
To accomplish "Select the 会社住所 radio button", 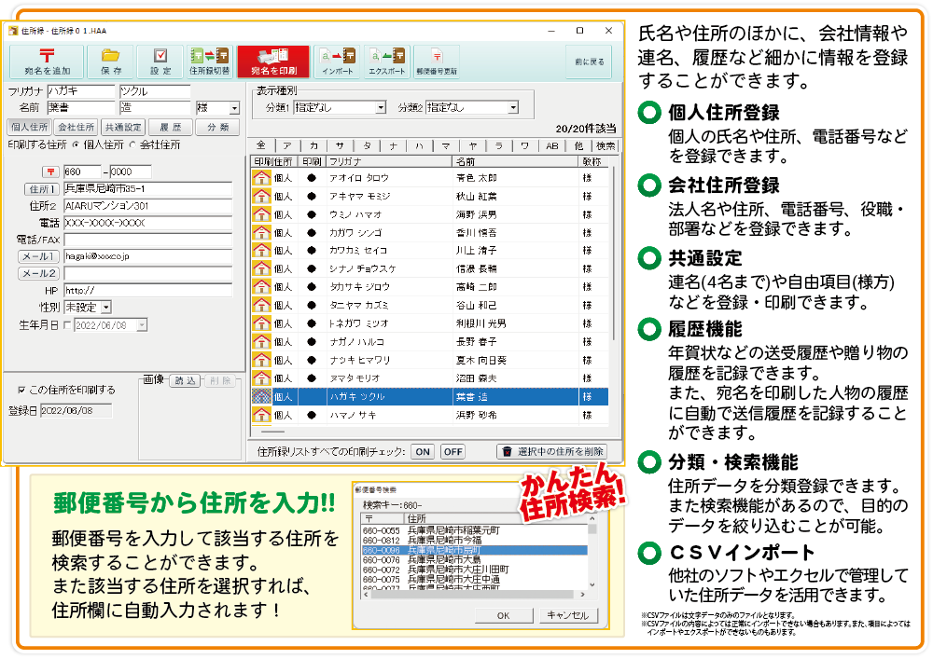I will point(132,145).
